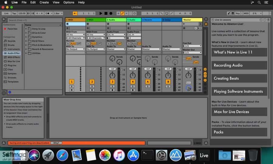The image size is (273, 164).
Task: Open the Create menu
Action: point(44,2)
